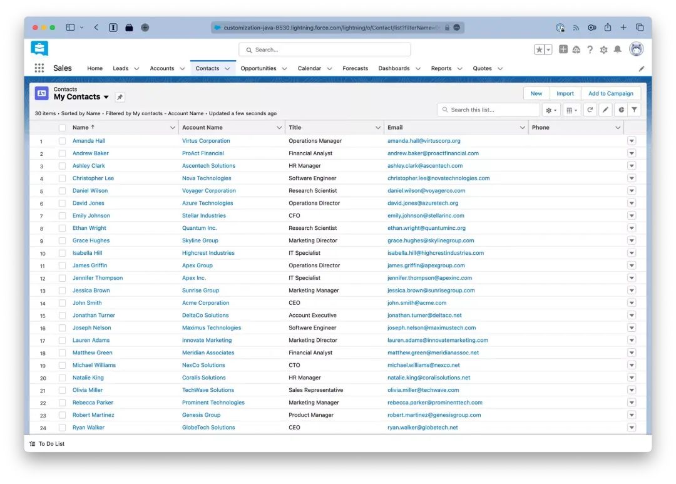Tick the Lauren Adams row checkbox
The height and width of the screenshot is (484, 676).
62,341
